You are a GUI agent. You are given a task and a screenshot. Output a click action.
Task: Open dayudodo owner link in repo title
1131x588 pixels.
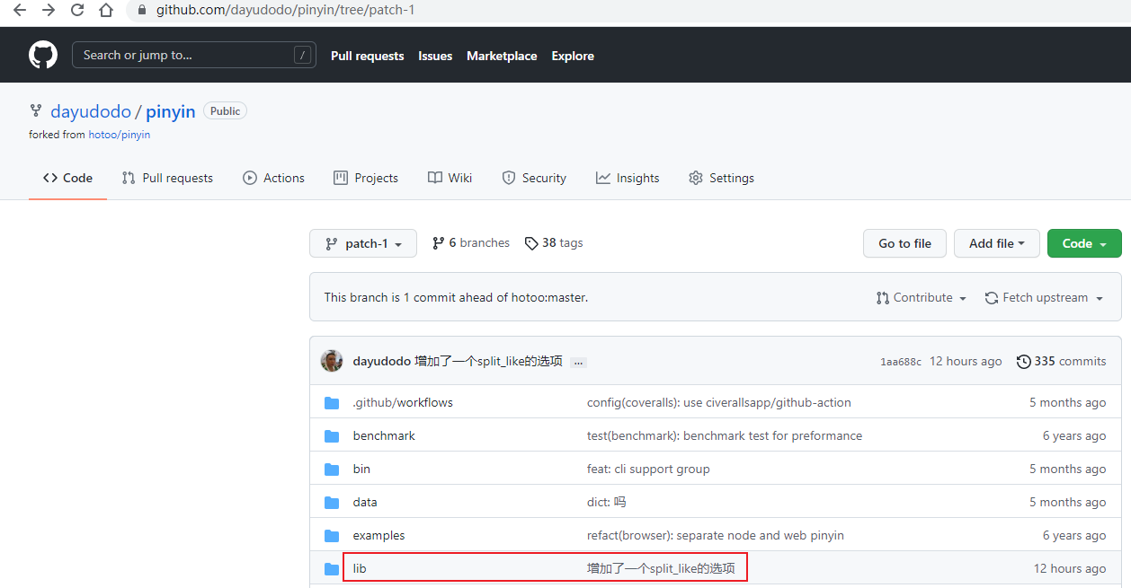90,111
